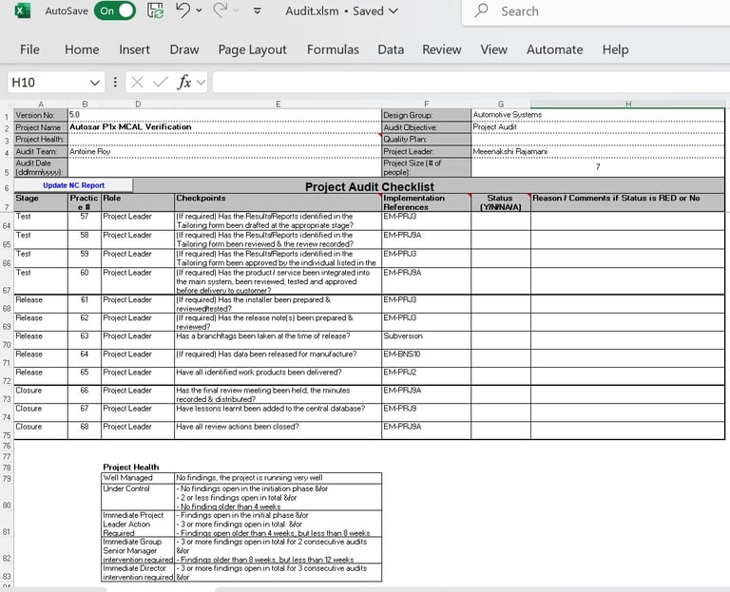The height and width of the screenshot is (592, 730).
Task: Open the View tab
Action: (x=494, y=49)
